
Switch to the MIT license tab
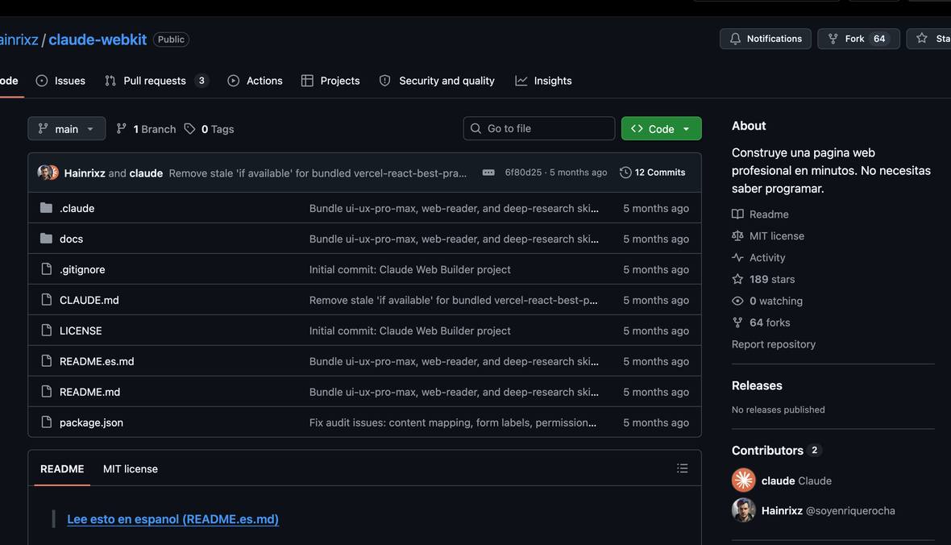(131, 468)
